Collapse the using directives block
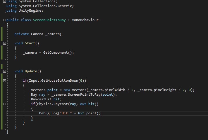The height and width of the screenshot is (140, 208). click(x=4, y=1)
